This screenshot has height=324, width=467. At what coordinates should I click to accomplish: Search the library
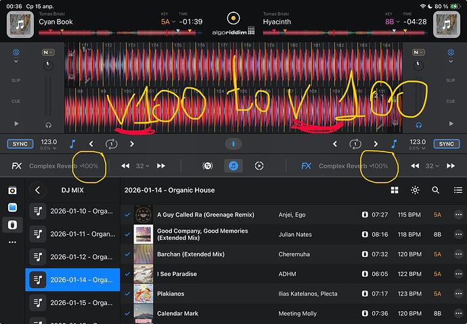[435, 191]
